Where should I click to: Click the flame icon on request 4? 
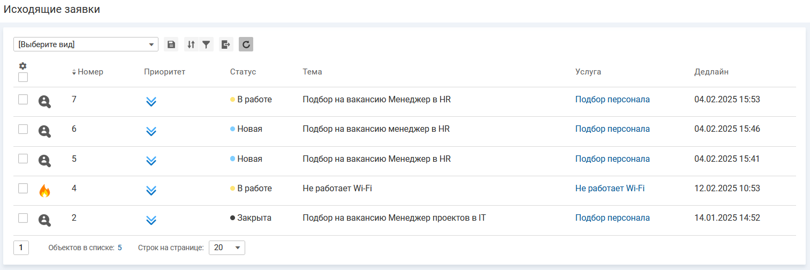[44, 190]
